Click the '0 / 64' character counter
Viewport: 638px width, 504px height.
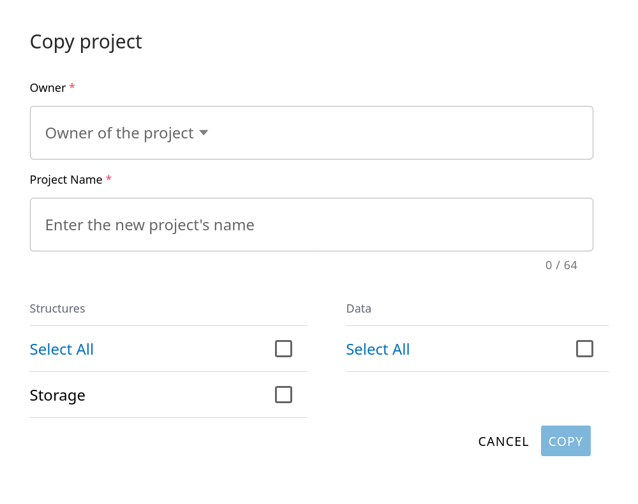click(561, 265)
